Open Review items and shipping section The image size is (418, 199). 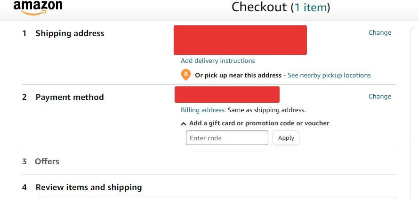(88, 187)
